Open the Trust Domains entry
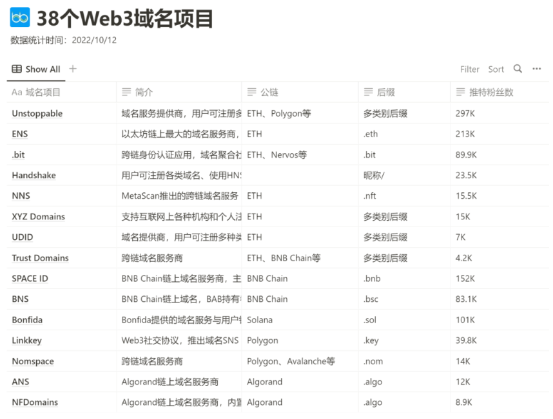The image size is (553, 419). tap(40, 257)
